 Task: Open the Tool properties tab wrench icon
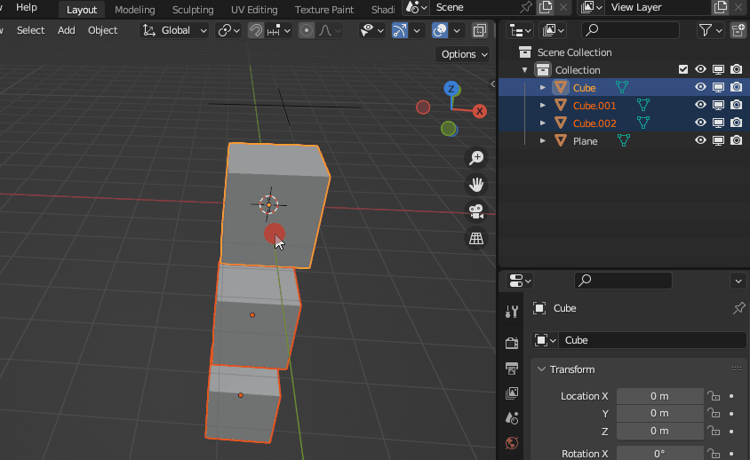pyautogui.click(x=512, y=312)
